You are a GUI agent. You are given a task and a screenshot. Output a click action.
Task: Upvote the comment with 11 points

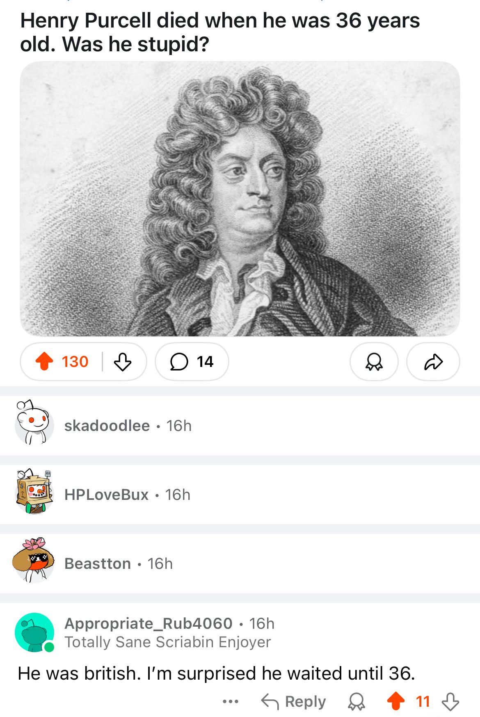click(396, 701)
